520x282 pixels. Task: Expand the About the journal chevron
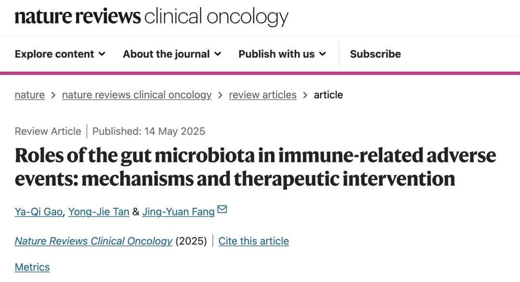click(218, 54)
